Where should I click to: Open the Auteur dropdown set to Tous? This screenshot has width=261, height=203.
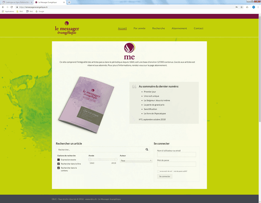(x=136, y=161)
